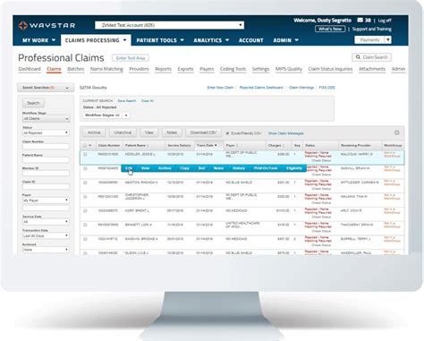Open the Coding Tools tab
The height and width of the screenshot is (341, 424).
click(233, 69)
